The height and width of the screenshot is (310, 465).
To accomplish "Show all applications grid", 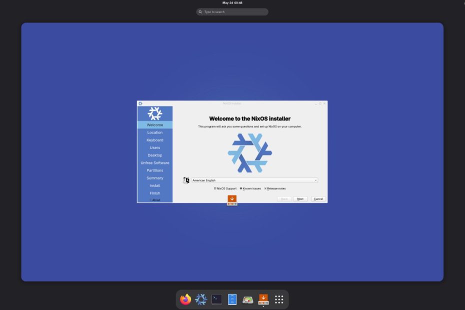I will tap(279, 299).
